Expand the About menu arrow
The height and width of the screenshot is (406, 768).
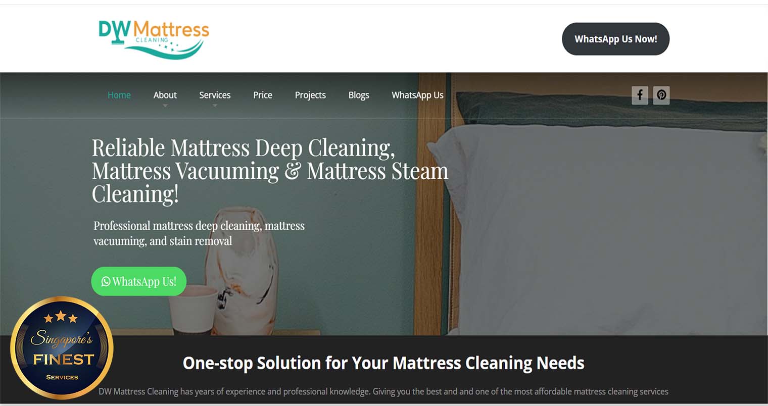[x=165, y=106]
